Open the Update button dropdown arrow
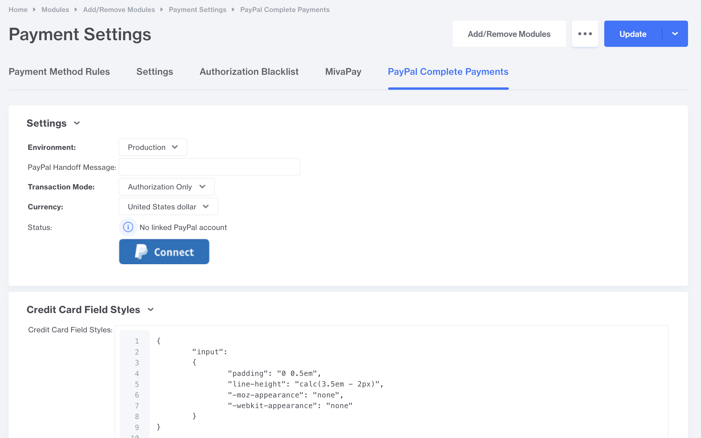The height and width of the screenshot is (438, 701). click(x=675, y=34)
